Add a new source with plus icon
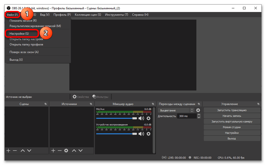 coord(53,151)
